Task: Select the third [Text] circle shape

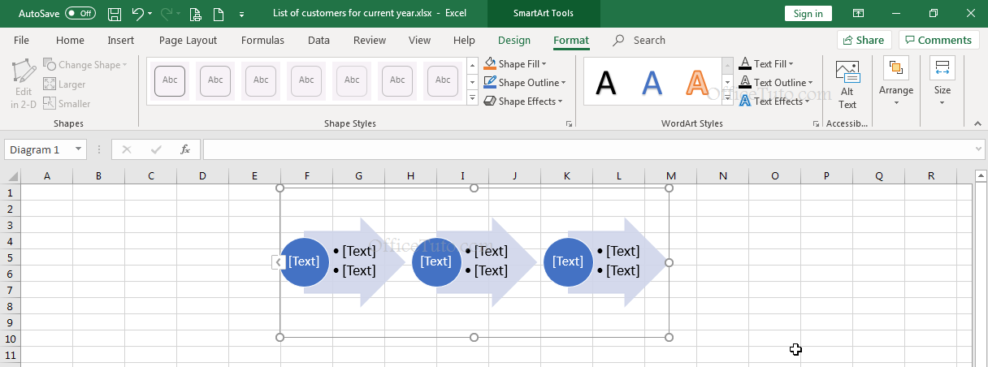Action: [x=568, y=261]
